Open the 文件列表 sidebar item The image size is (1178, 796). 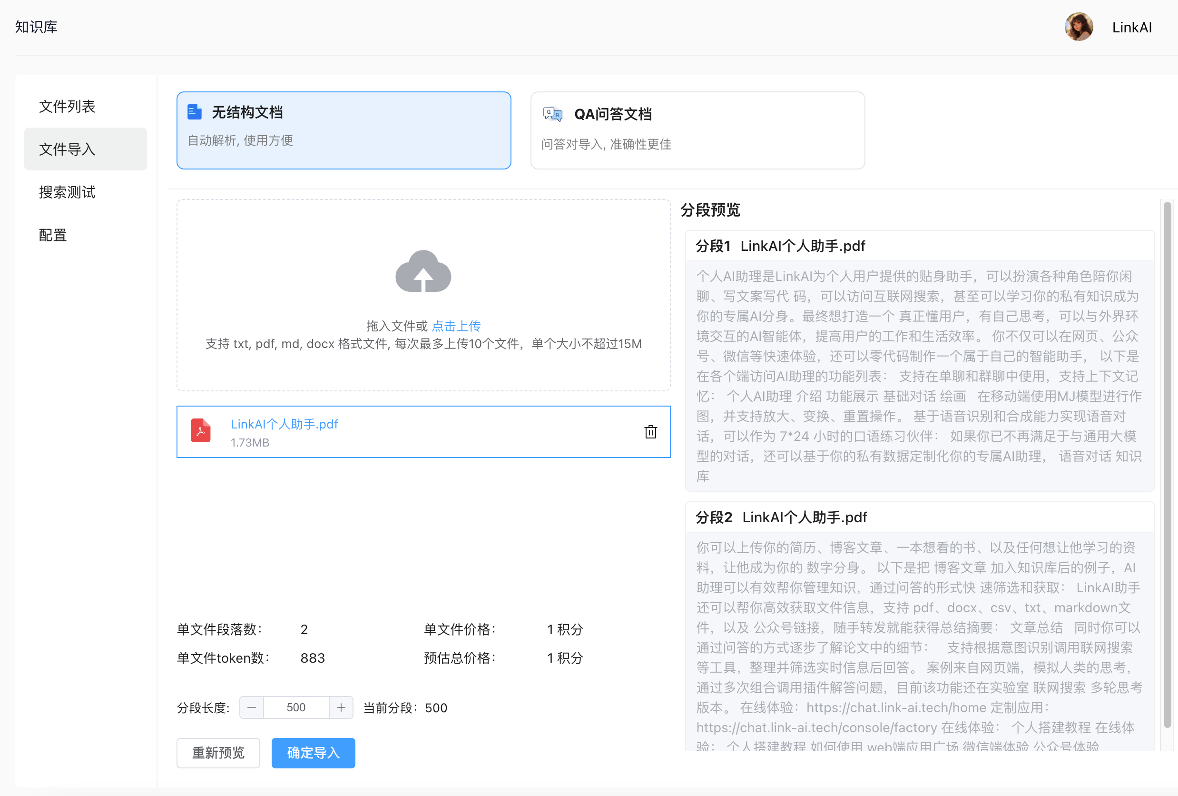85,107
